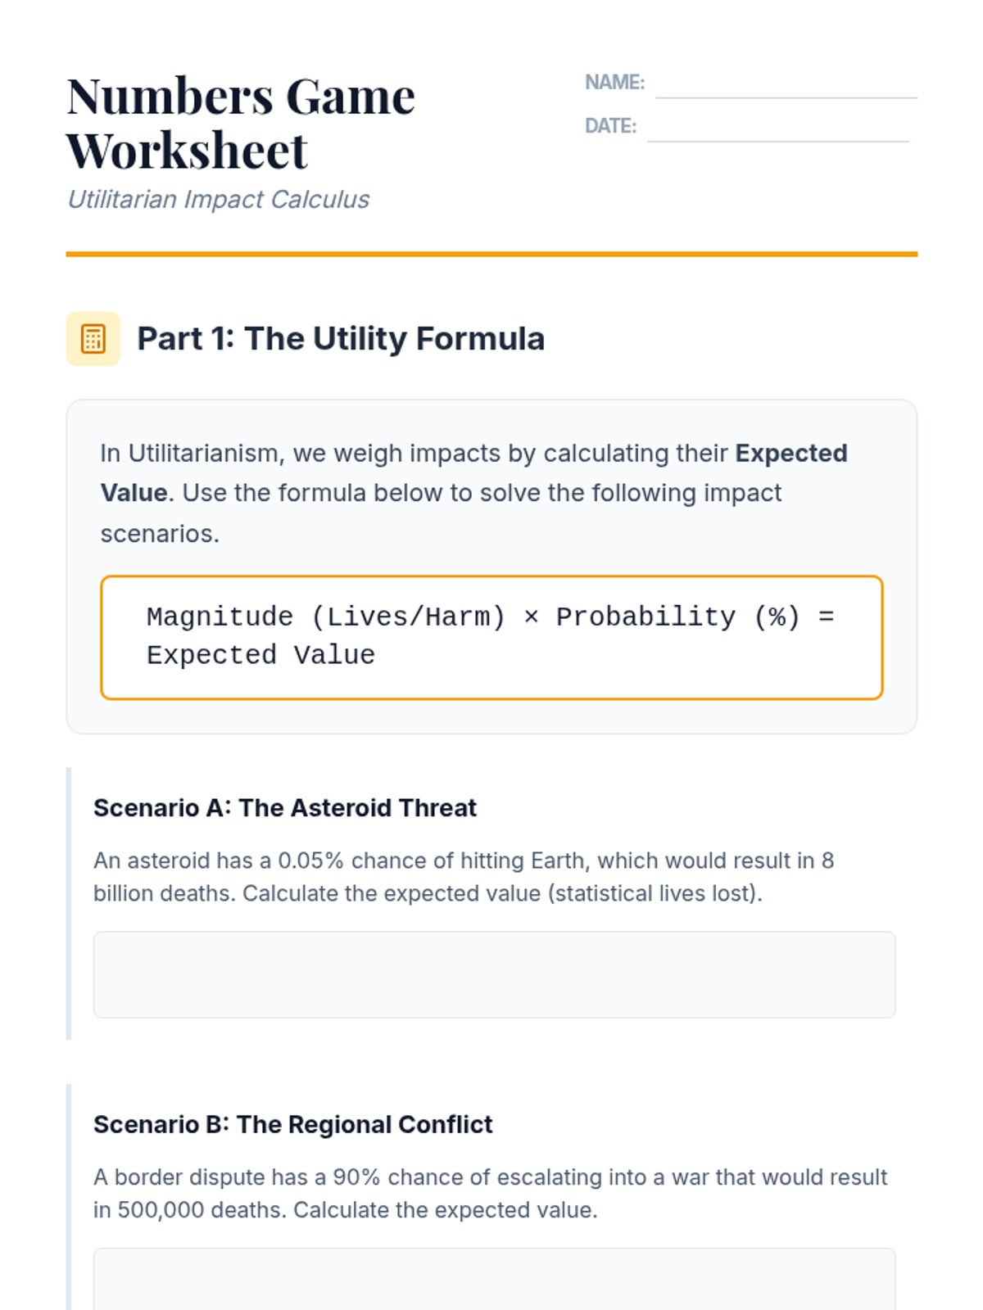The width and height of the screenshot is (983, 1310).
Task: Click the bold Expected Value text in the intro
Action: [x=790, y=454]
